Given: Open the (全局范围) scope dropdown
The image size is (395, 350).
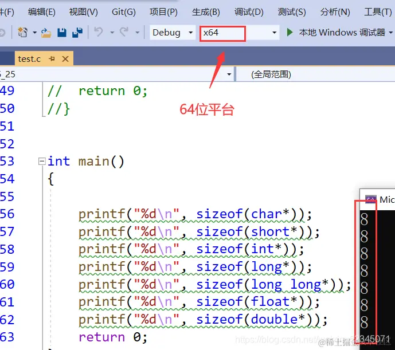Looking at the screenshot, I should click(x=315, y=74).
